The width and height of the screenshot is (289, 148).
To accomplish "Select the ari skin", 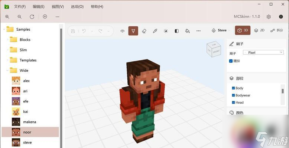I will click(x=30, y=91).
